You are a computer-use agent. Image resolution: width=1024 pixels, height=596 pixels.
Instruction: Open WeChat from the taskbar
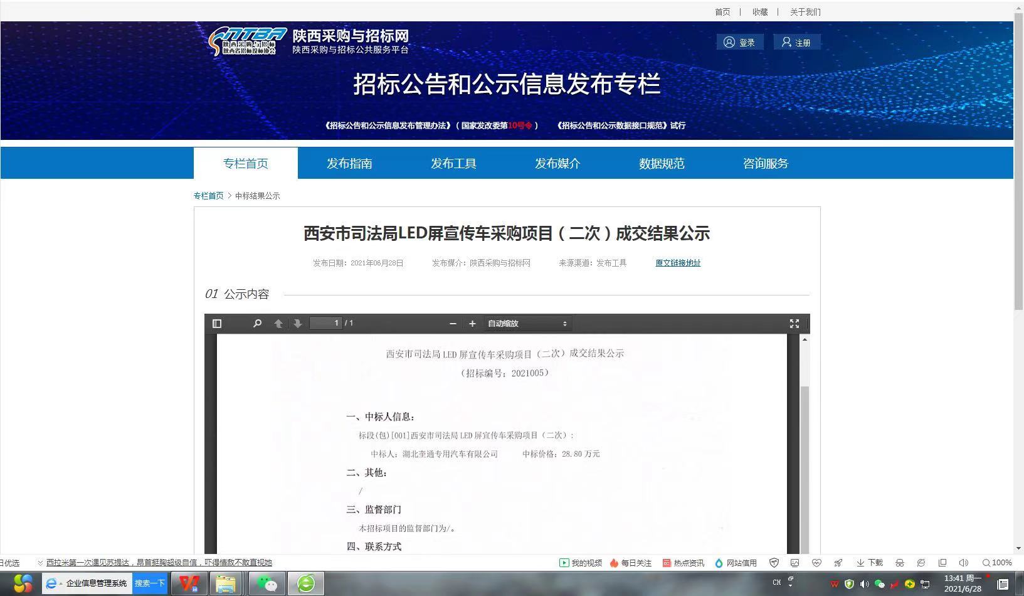tap(267, 583)
